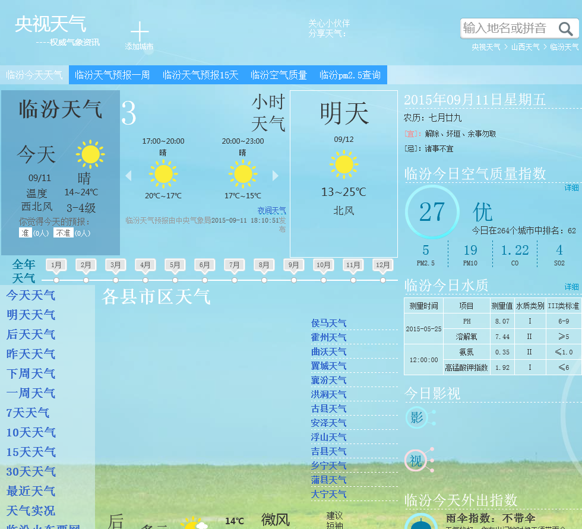Open 天气实况 in the sidebar
Screen dimensions: 582x529
(31, 511)
